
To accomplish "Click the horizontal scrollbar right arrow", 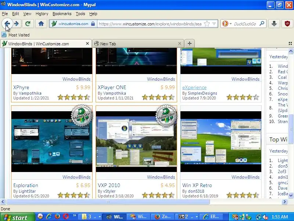I will click(x=284, y=202).
